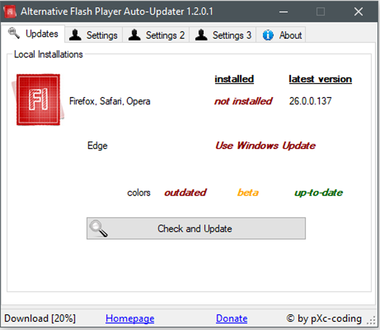Close the Auto-Updater window
This screenshot has height=330, width=380.
[358, 11]
